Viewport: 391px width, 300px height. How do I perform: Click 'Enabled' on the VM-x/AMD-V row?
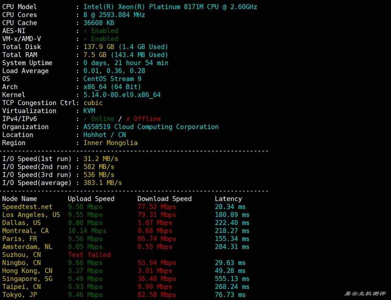(105, 39)
